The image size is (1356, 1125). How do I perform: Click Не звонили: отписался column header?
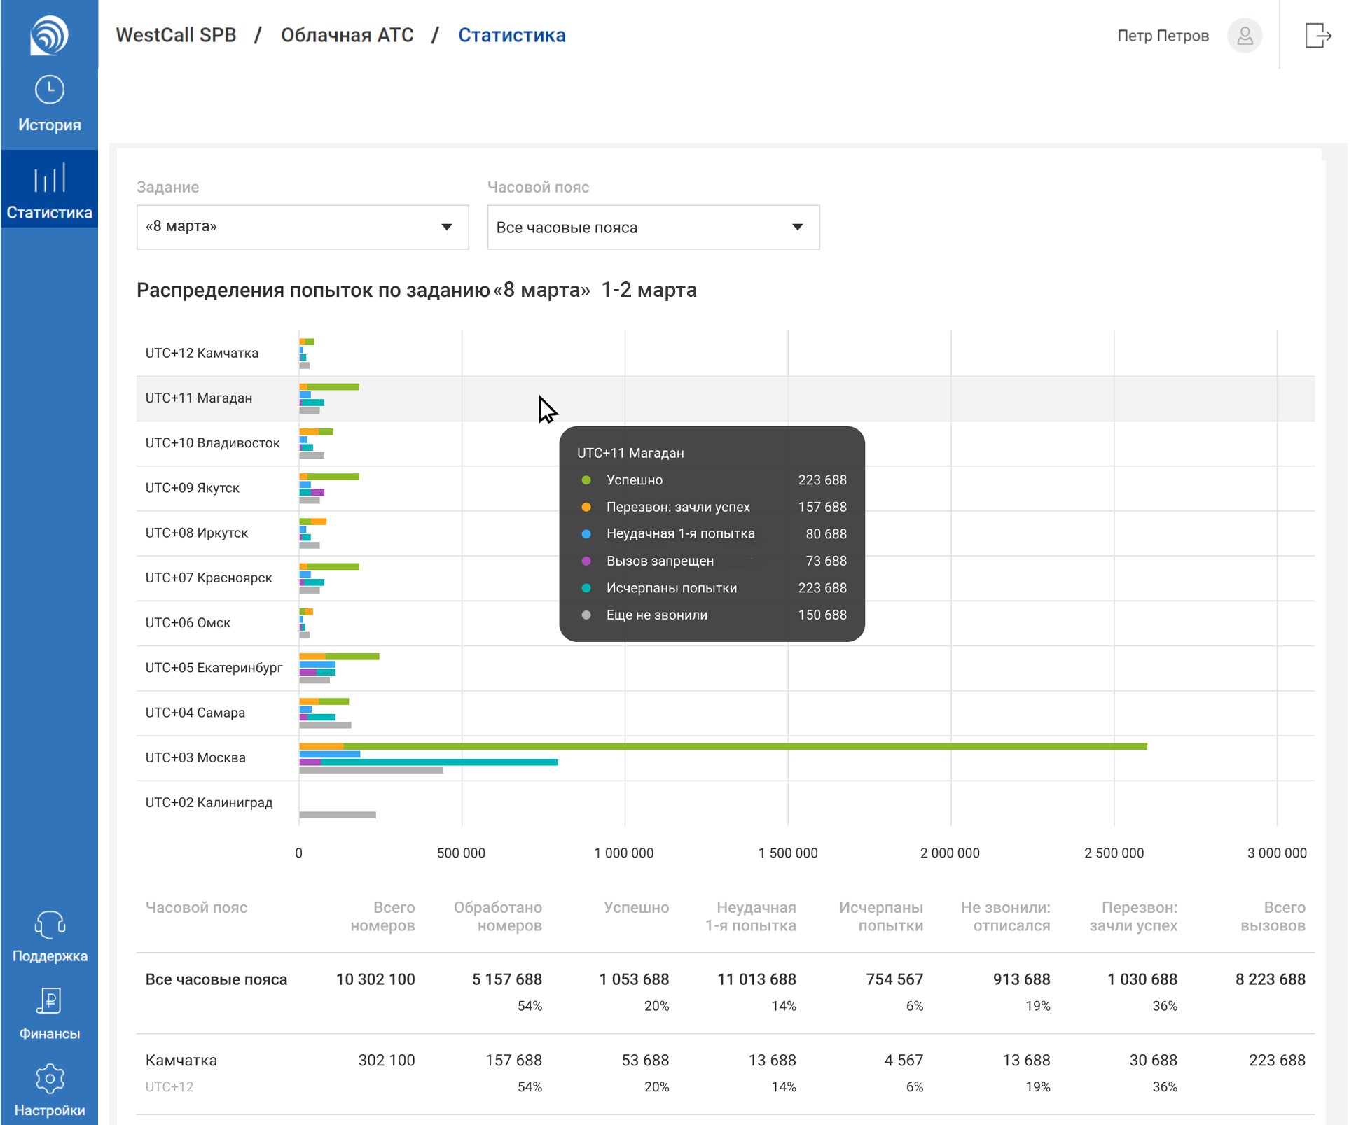1005,916
